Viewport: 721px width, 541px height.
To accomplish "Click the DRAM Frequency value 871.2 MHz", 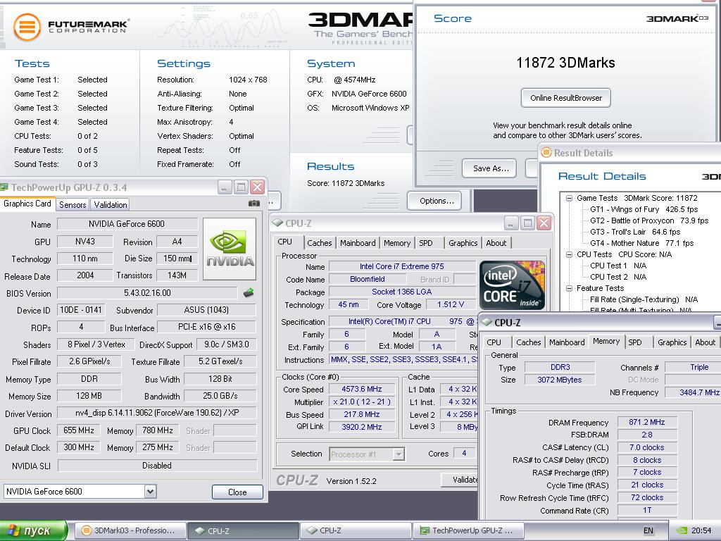I will point(647,423).
